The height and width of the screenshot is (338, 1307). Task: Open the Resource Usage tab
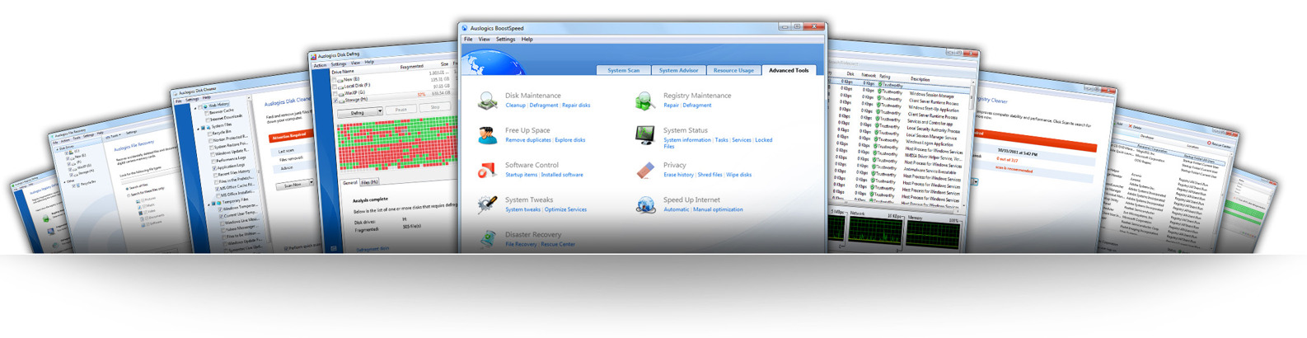733,70
